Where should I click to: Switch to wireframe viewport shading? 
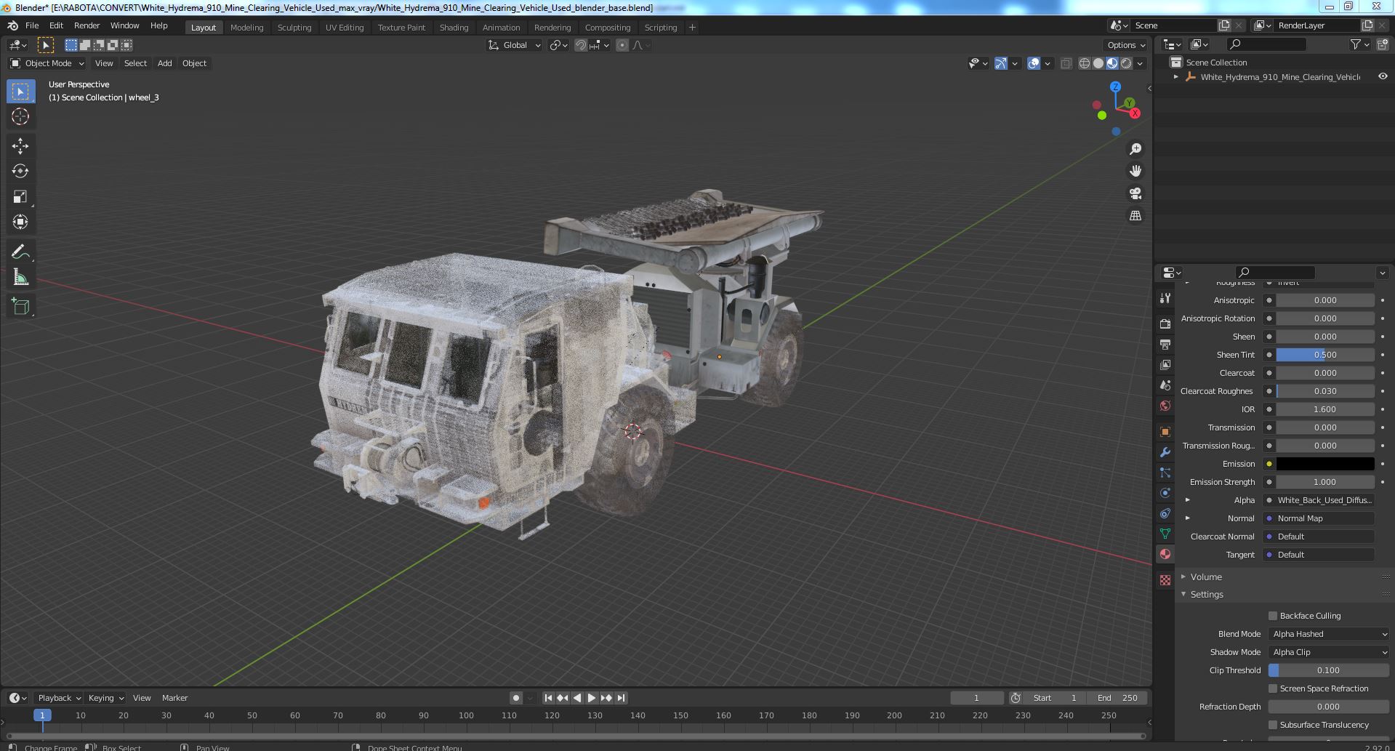(x=1085, y=63)
